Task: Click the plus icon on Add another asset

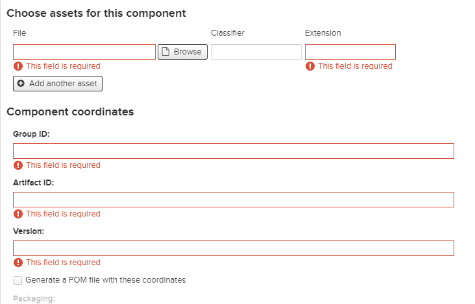Action: (x=21, y=84)
